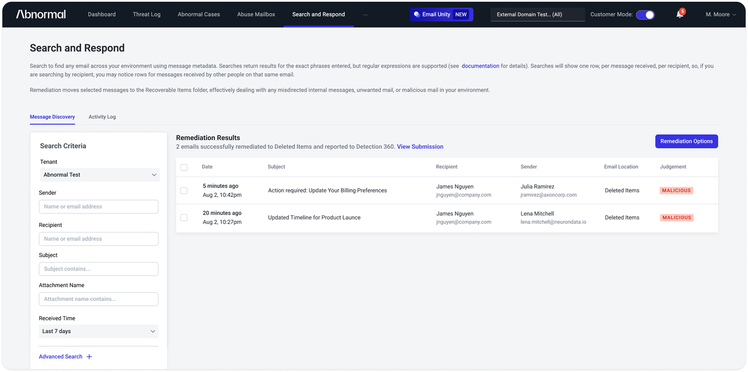Click sender address jramirez@axoncorp.com
This screenshot has height=372, width=748.
coord(548,195)
